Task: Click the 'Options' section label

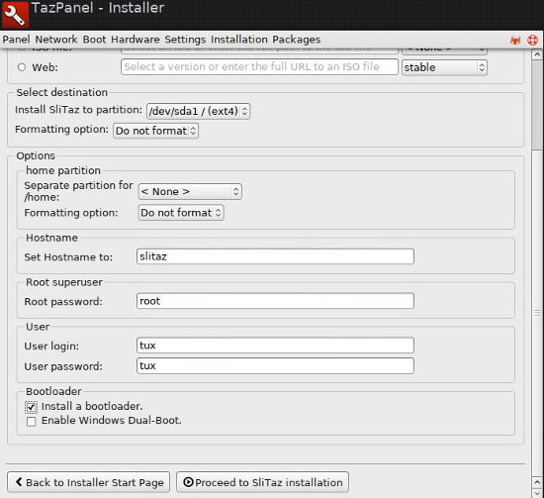Action: pos(36,155)
